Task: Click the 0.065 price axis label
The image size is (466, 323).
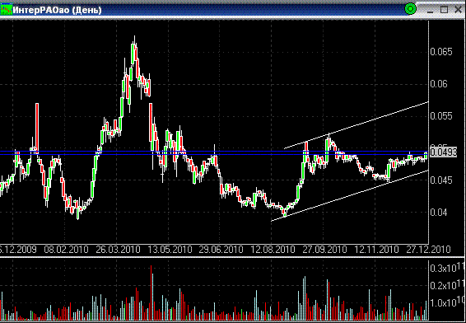Action: pyautogui.click(x=441, y=52)
